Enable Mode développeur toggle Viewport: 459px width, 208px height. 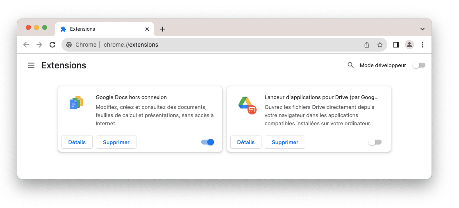coord(419,65)
